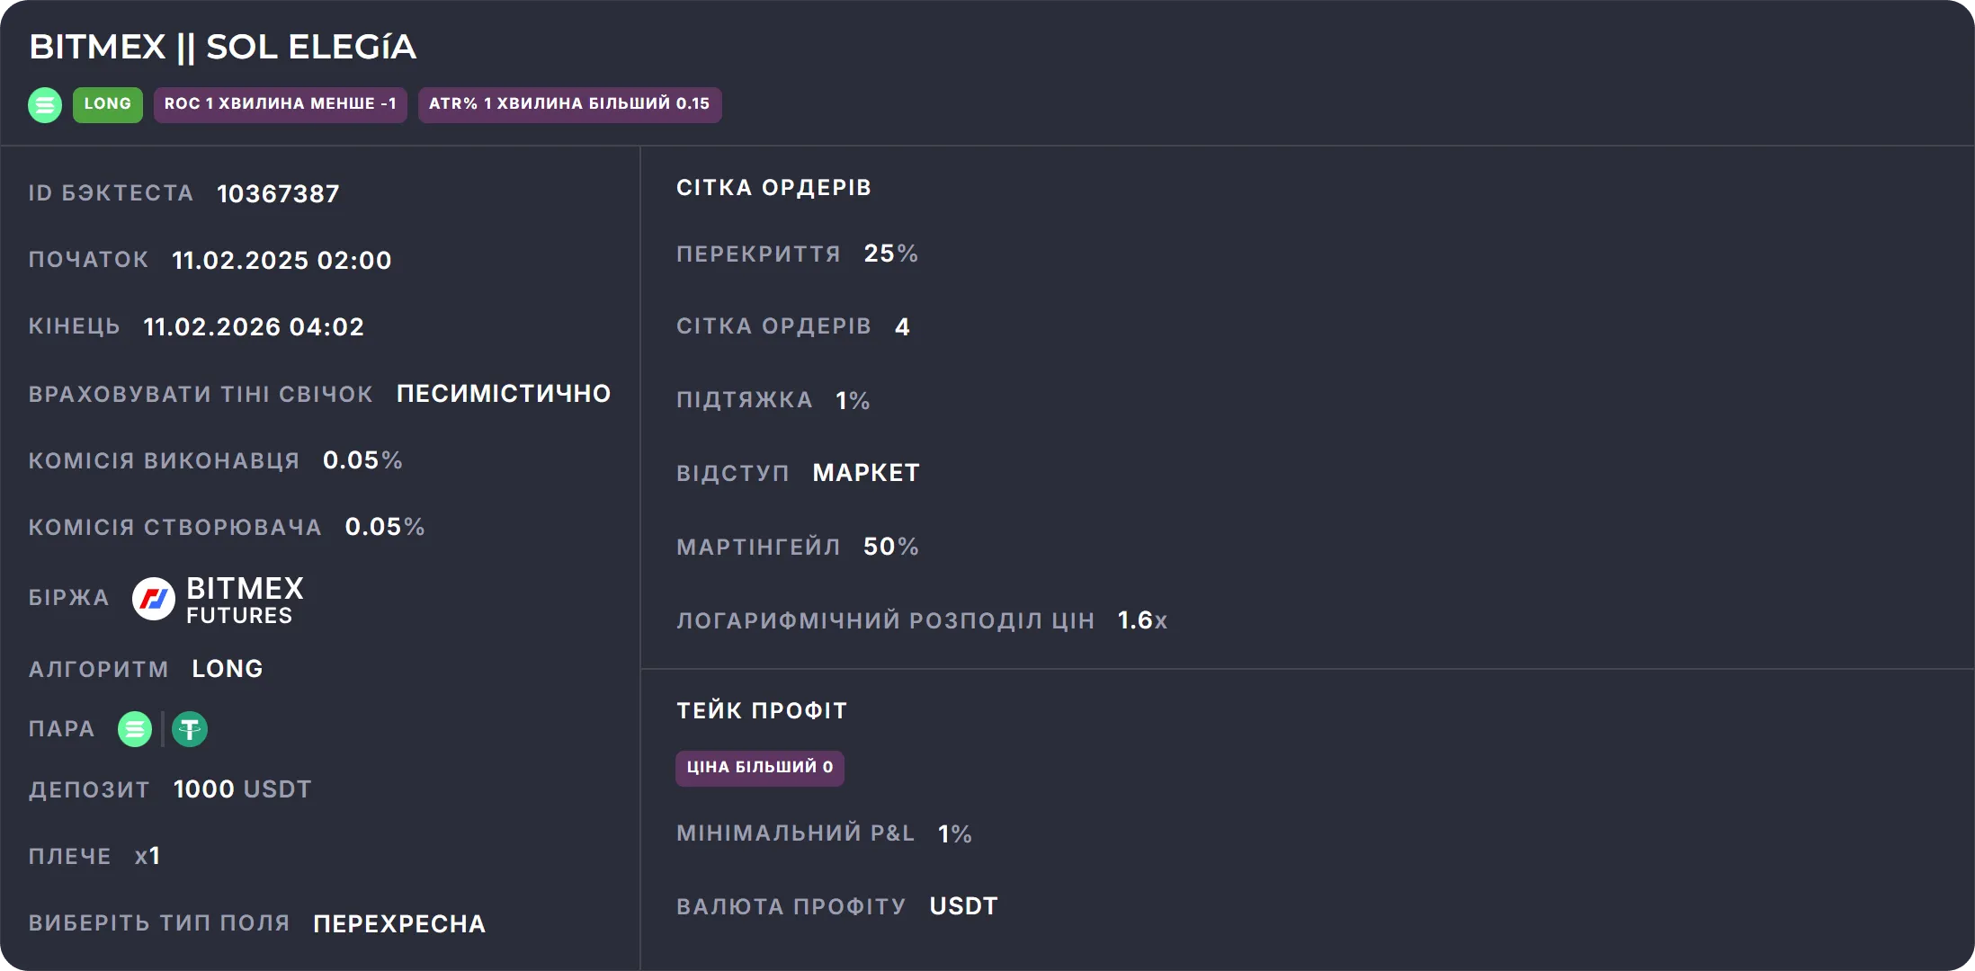This screenshot has height=971, width=1975.
Task: Click the BITMEX FUTURES exchange name
Action: tap(245, 600)
